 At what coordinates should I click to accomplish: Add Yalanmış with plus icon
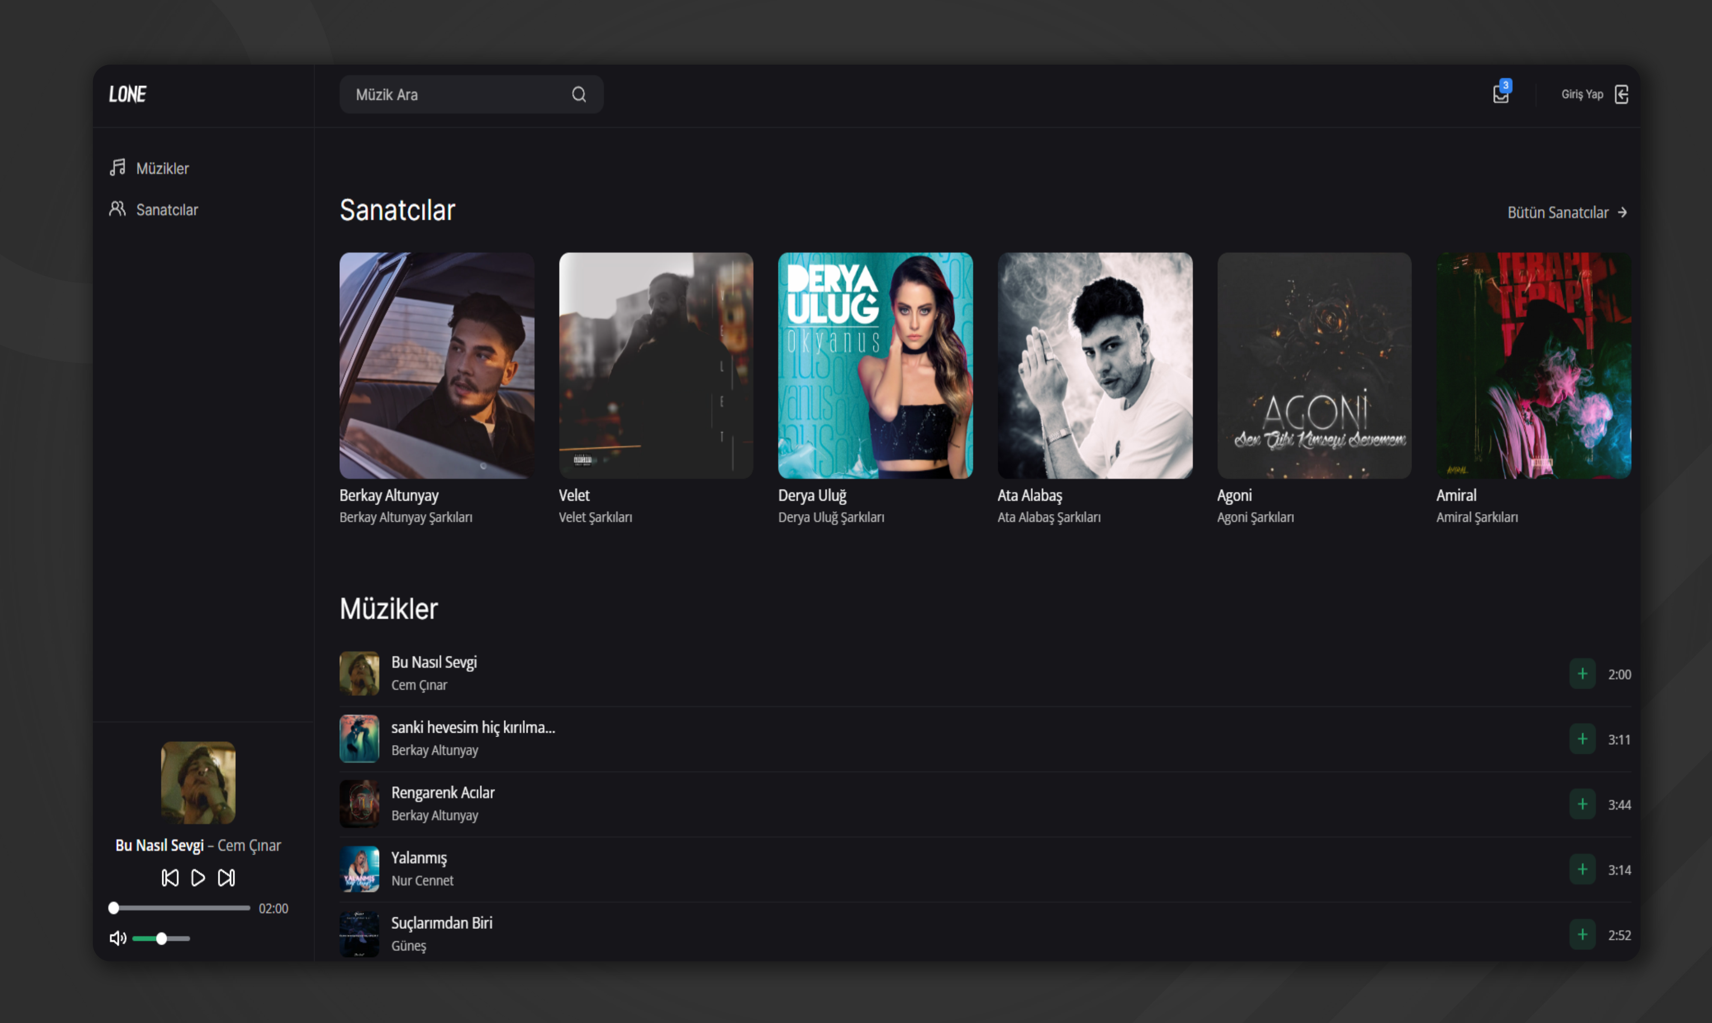tap(1582, 869)
